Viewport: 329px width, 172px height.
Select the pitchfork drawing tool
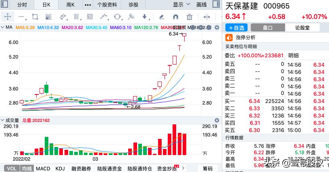131,17
